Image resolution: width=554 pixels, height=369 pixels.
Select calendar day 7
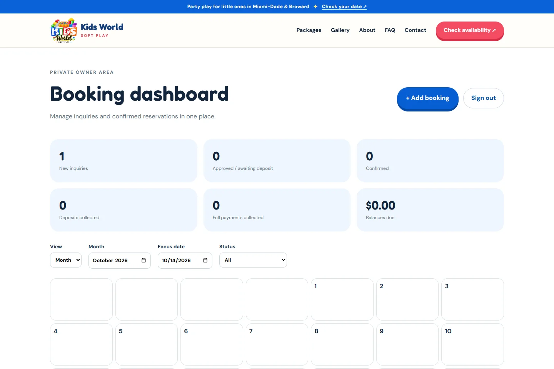tap(277, 344)
